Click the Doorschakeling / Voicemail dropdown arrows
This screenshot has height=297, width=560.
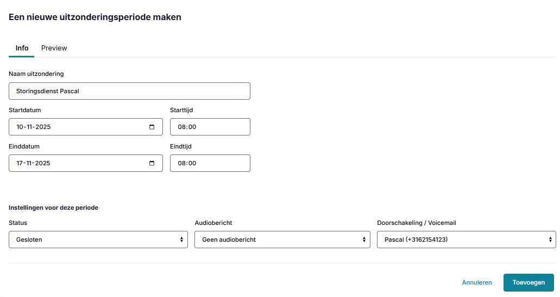click(550, 240)
